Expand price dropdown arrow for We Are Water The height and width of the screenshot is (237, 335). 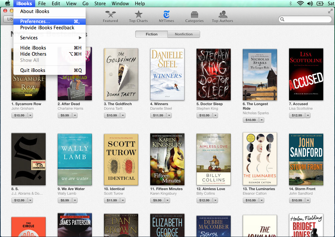coord(75,201)
